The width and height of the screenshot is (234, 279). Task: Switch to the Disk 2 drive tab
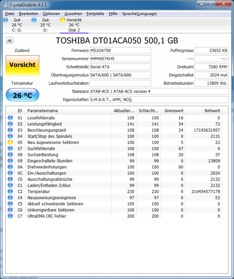74,25
